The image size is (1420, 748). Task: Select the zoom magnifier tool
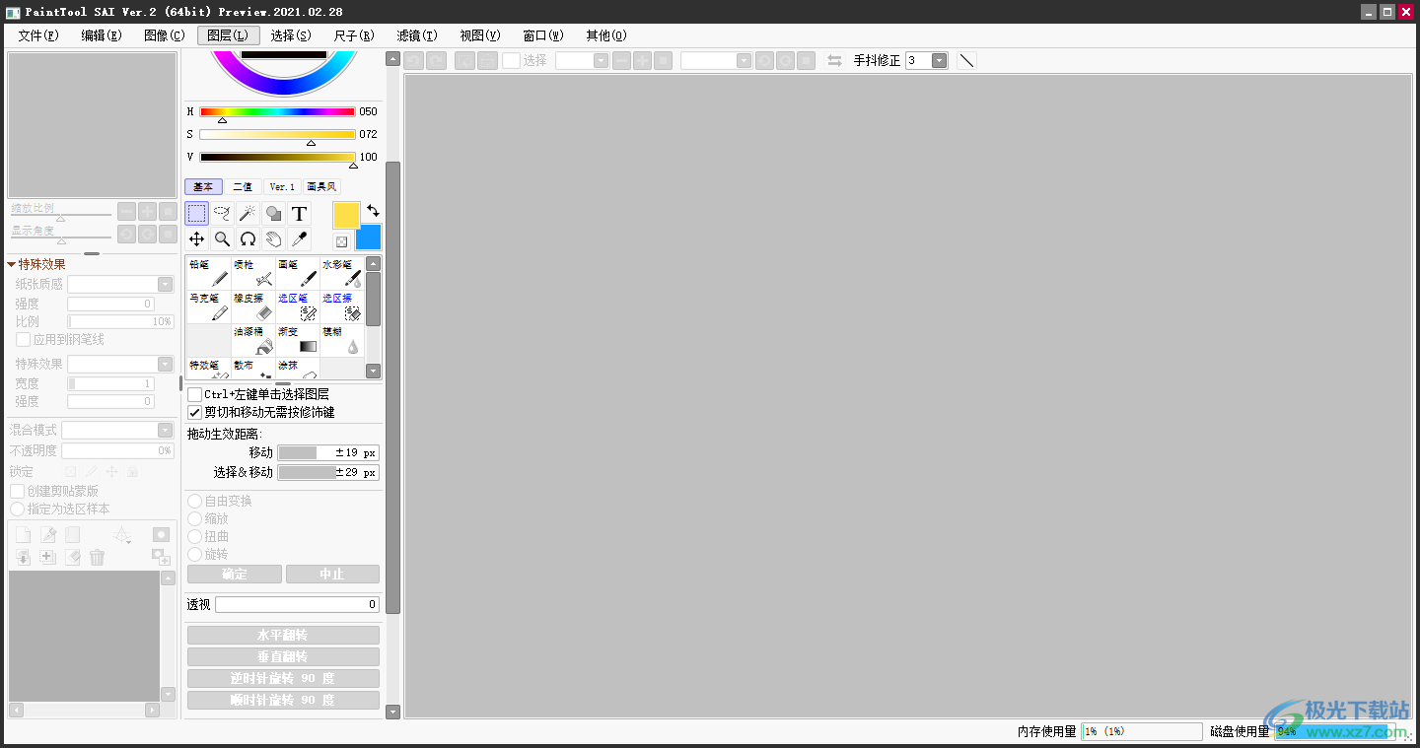tap(223, 238)
